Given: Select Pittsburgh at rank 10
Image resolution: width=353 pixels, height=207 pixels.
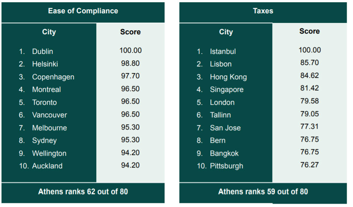Looking at the screenshot, I should (226, 166).
